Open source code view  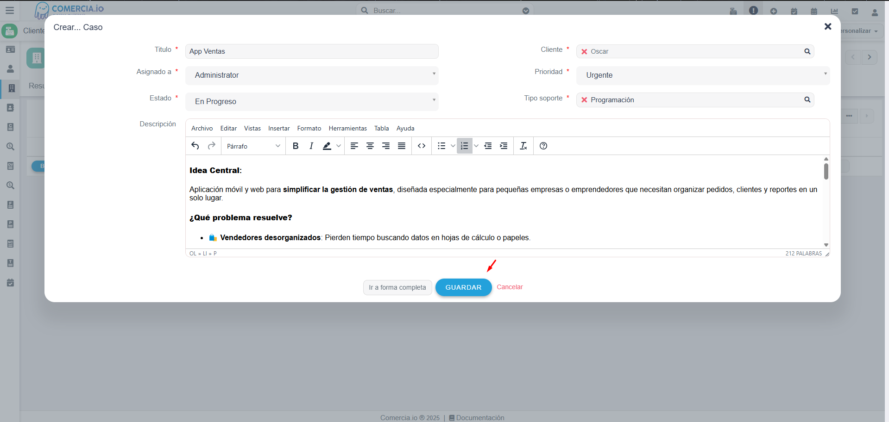(x=422, y=146)
